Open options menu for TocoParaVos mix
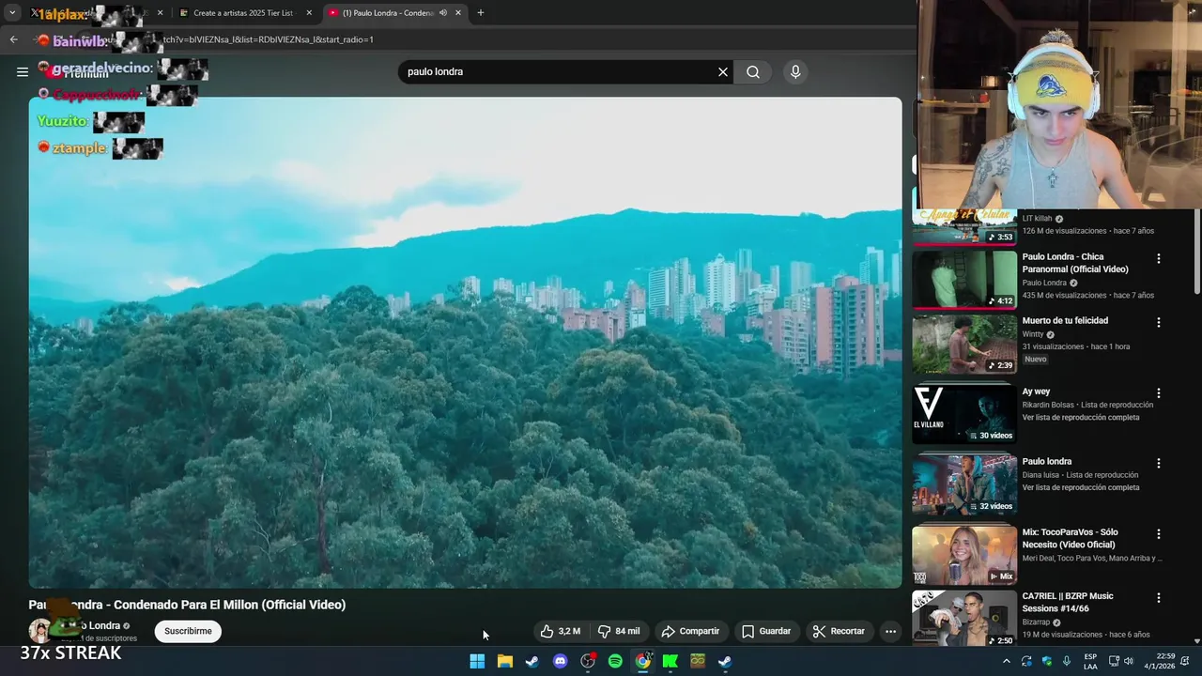The height and width of the screenshot is (676, 1202). click(1159, 534)
